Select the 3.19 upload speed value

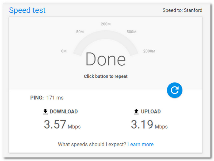click(x=142, y=125)
